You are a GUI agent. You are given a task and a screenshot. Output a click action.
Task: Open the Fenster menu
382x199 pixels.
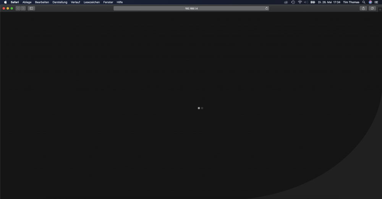[x=108, y=2]
